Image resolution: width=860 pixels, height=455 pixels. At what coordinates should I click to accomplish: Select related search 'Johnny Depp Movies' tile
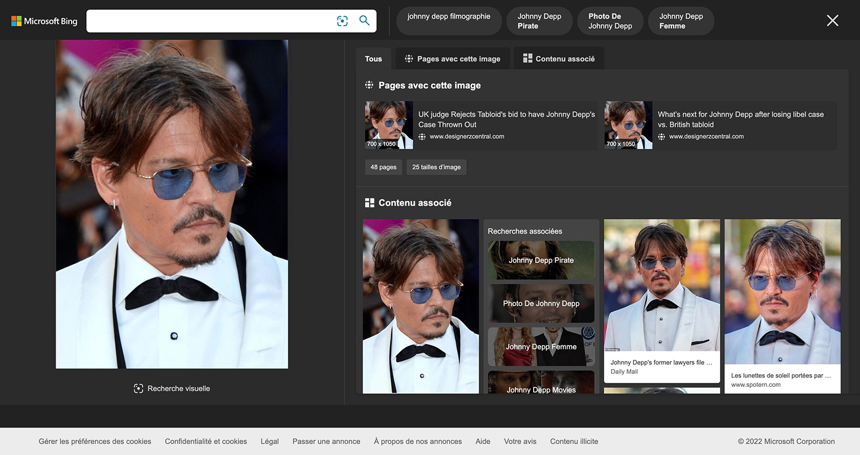541,382
